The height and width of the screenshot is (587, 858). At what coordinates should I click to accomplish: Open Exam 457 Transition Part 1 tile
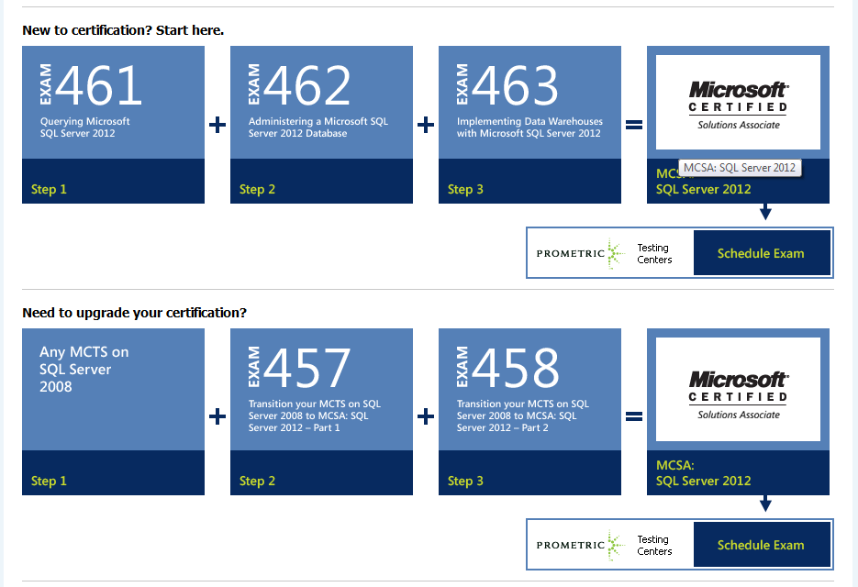coord(322,412)
